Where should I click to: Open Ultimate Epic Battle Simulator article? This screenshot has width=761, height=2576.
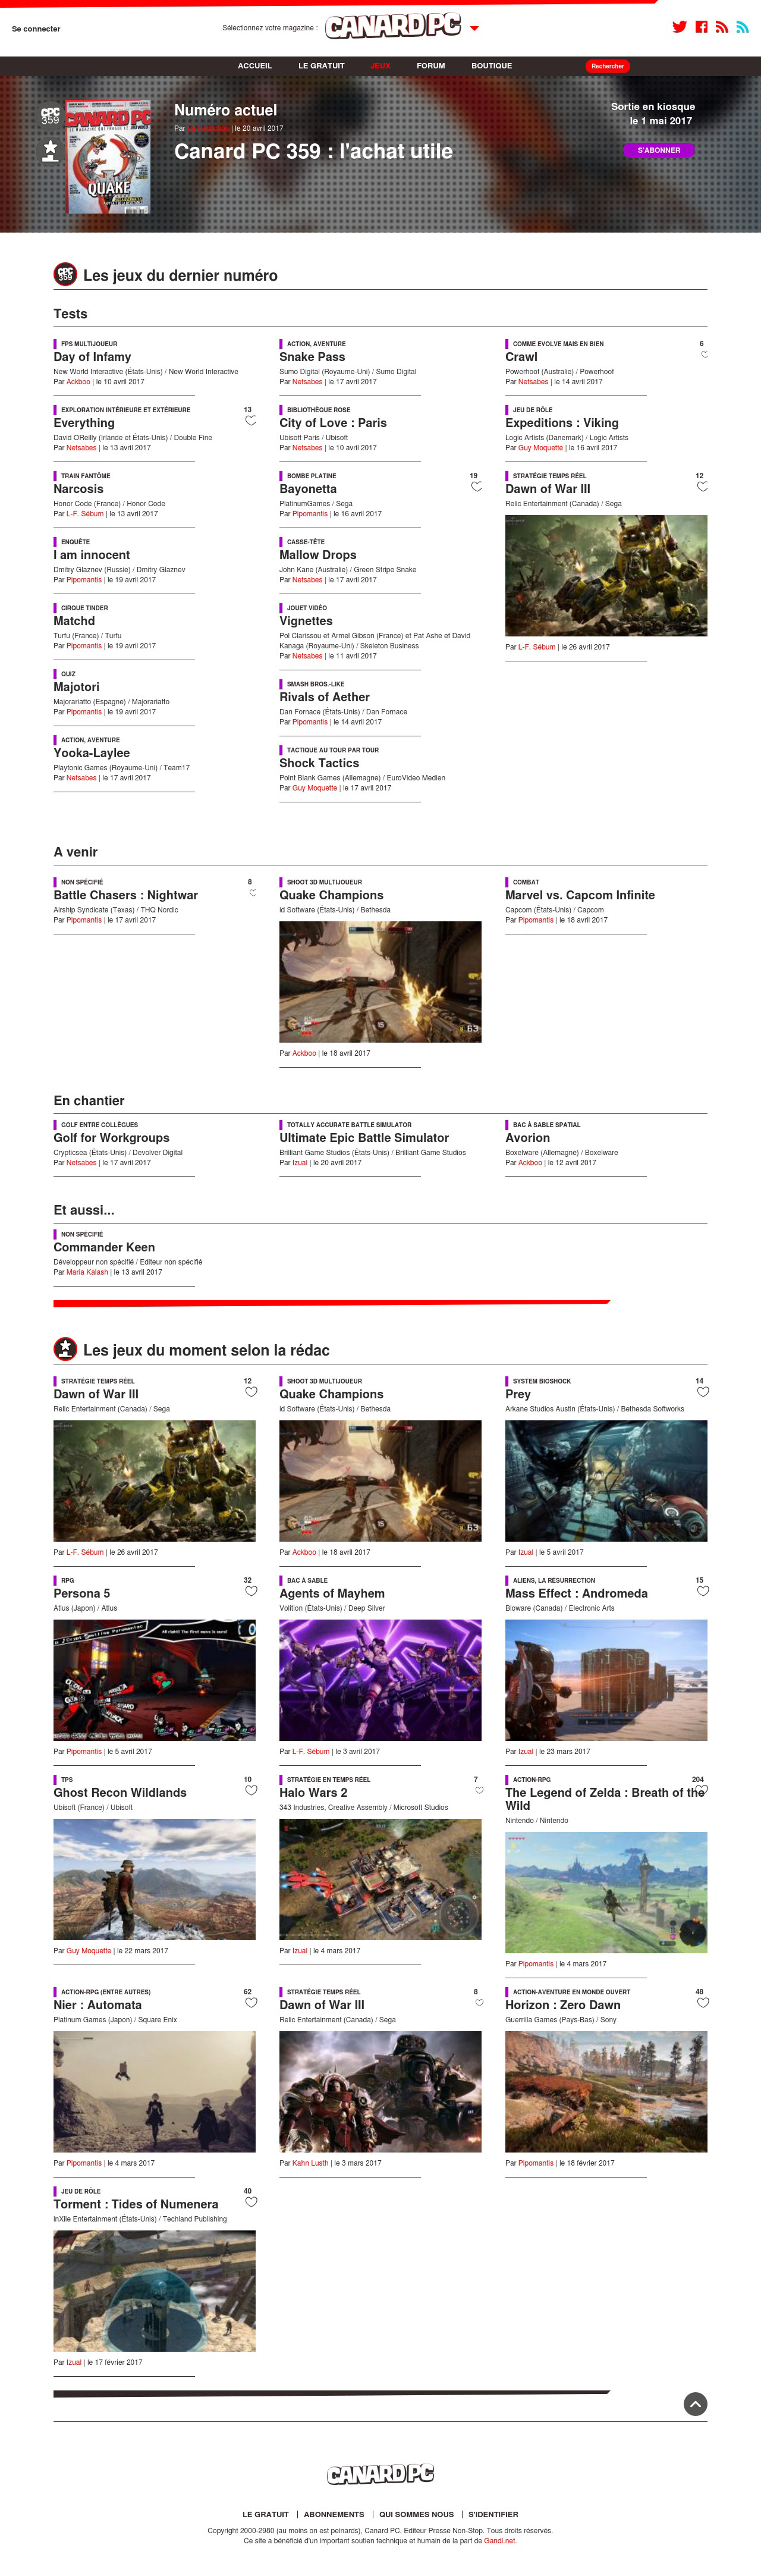click(x=364, y=1138)
